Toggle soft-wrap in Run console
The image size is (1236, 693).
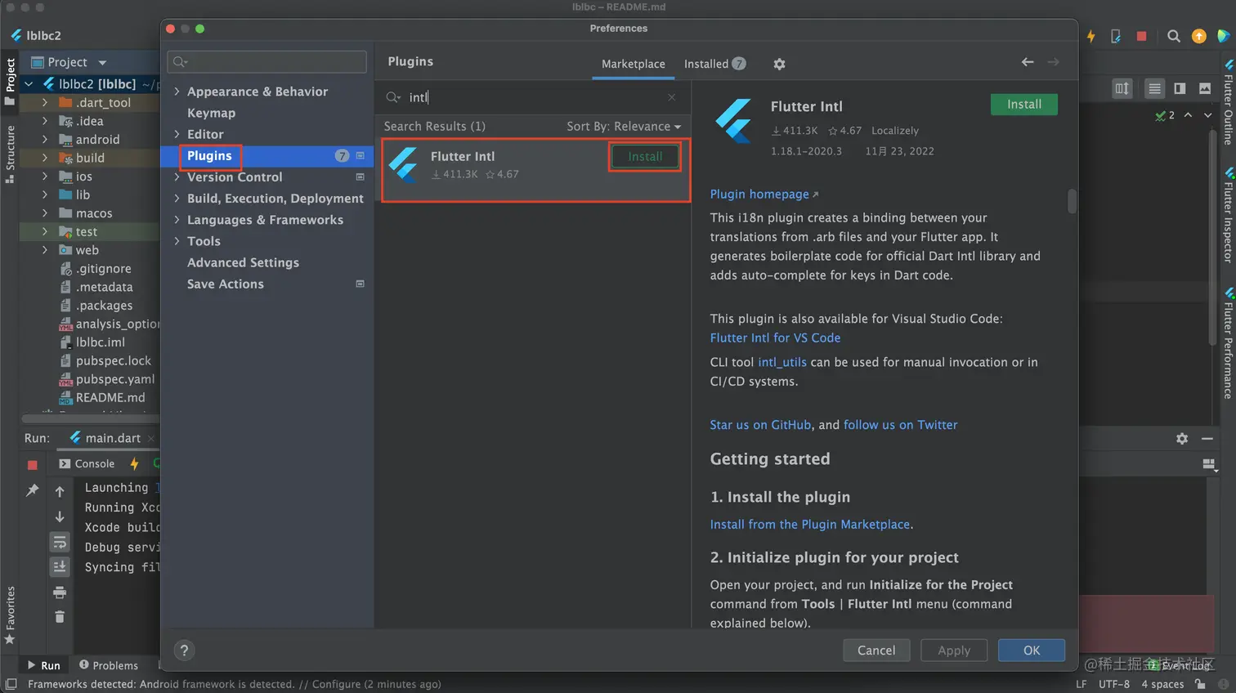coord(60,542)
